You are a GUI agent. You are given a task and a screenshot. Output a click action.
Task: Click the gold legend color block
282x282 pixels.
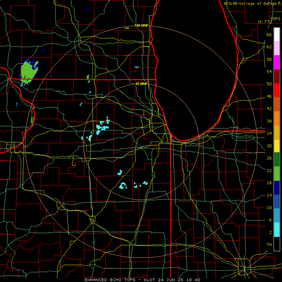277,132
